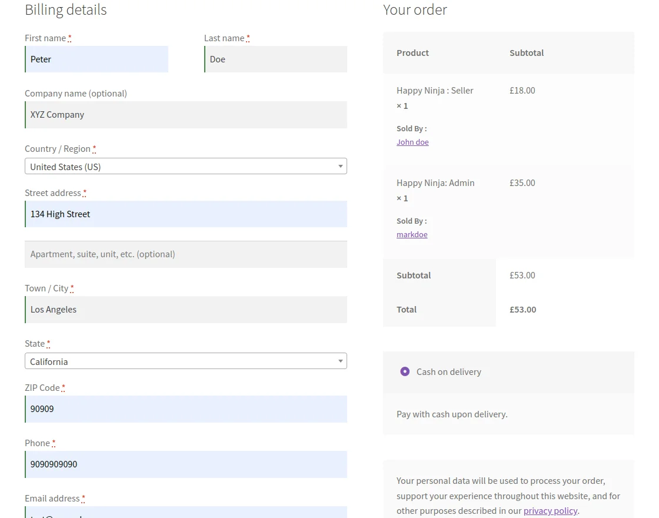This screenshot has width=659, height=518.
Task: Click the Happy Ninja: Admin product entry
Action: 435,182
